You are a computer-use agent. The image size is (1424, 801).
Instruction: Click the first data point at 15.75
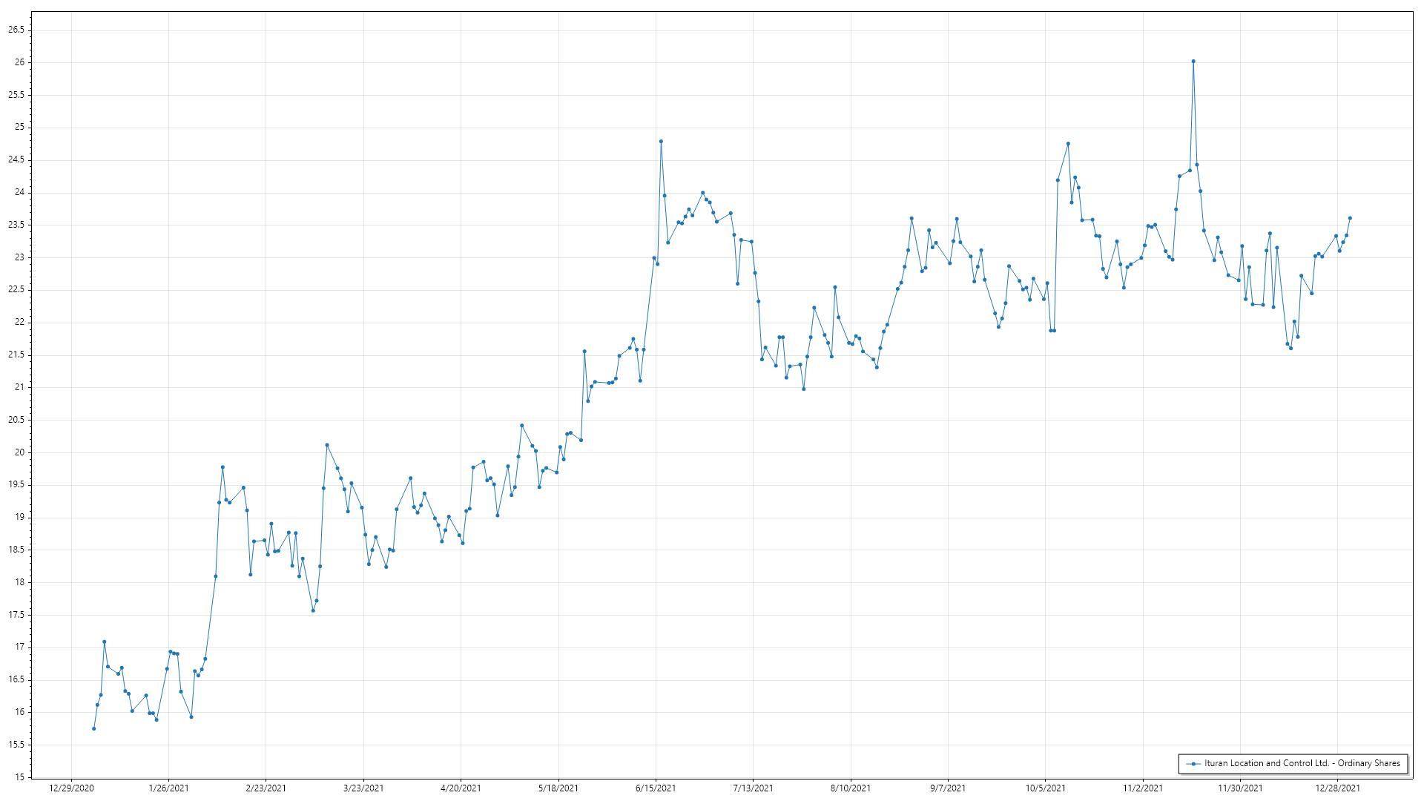click(x=93, y=728)
